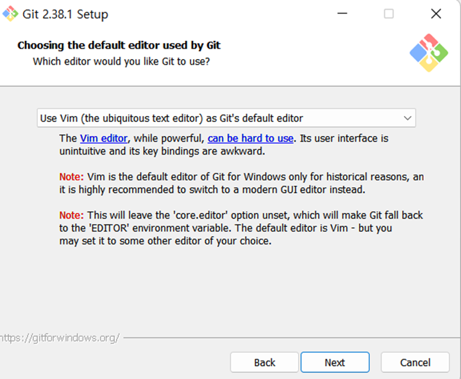The height and width of the screenshot is (379, 461).
Task: Cancel the Git installation
Action: 415,362
